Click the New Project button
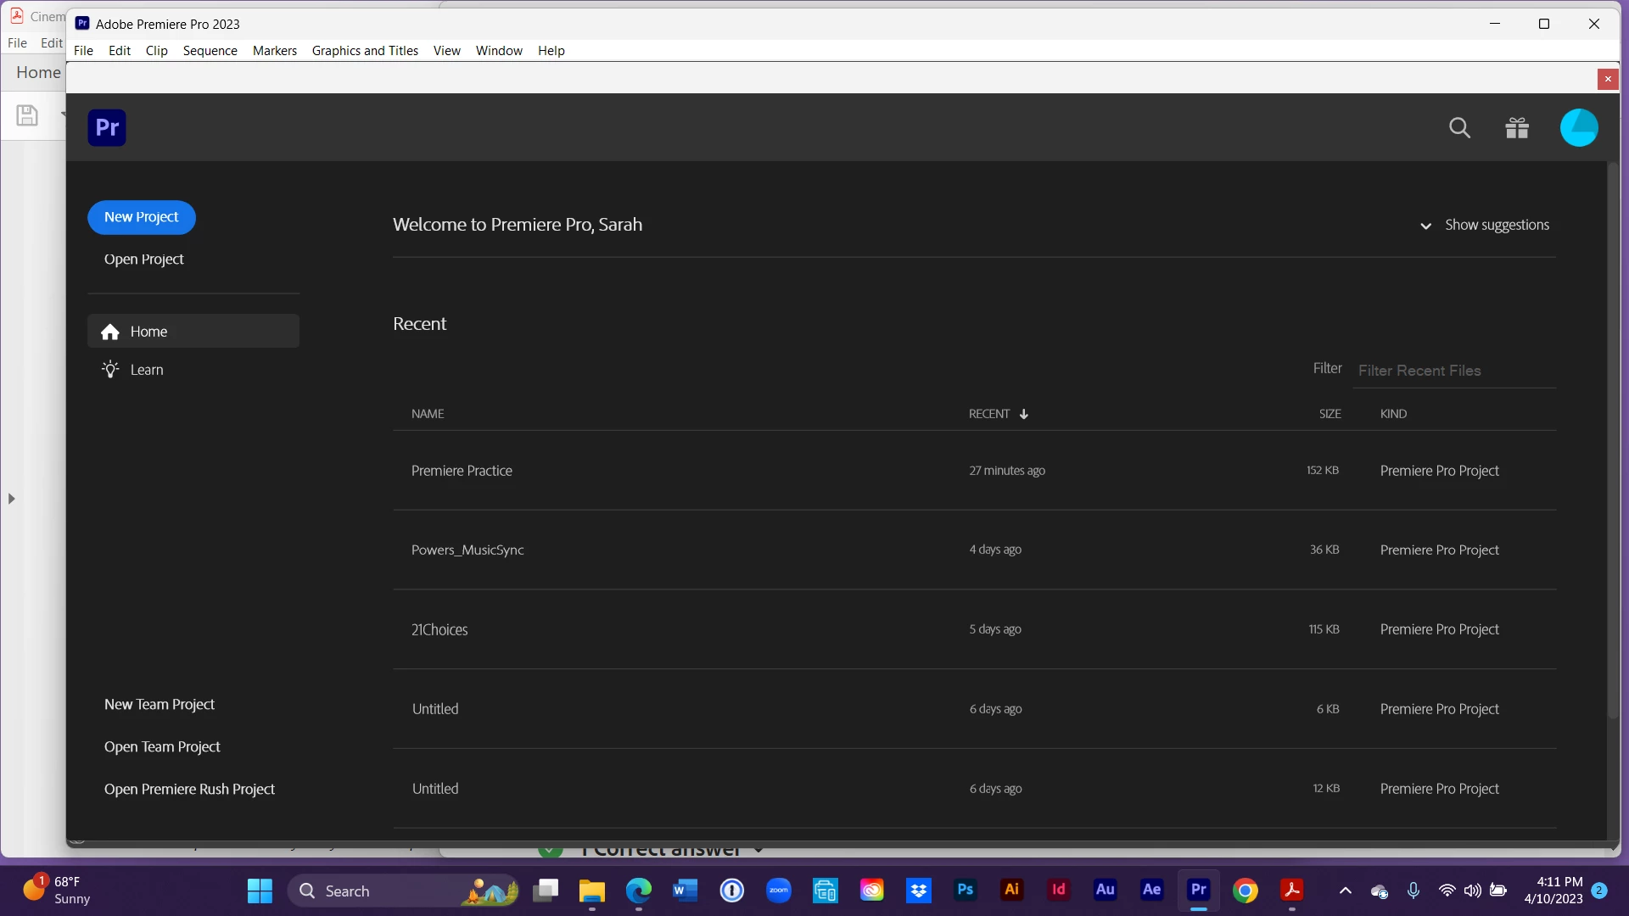Screen dimensions: 1629x916 click(x=142, y=217)
